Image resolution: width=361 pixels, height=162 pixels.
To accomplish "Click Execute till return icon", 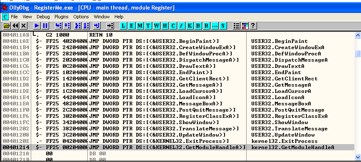I will [96, 25].
